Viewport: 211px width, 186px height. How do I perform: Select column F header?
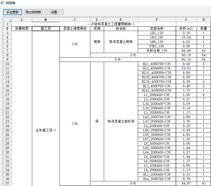tap(157, 20)
